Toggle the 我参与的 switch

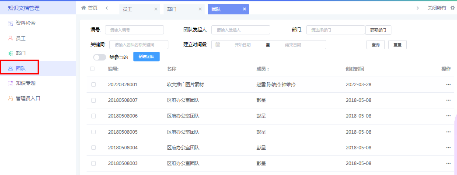[100, 57]
